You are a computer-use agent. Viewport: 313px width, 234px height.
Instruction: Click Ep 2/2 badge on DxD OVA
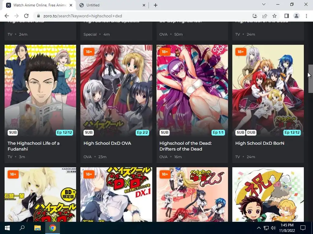(x=142, y=133)
